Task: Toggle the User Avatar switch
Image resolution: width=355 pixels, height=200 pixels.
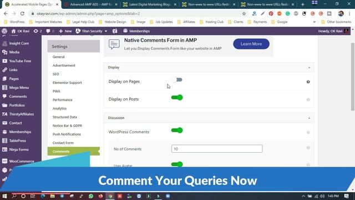Action: click(177, 164)
